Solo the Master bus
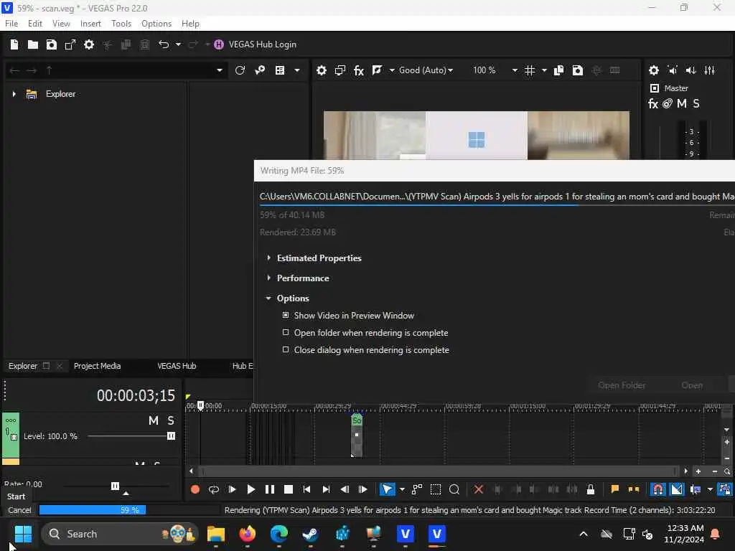Screen dimensions: 735x551 (x=696, y=103)
